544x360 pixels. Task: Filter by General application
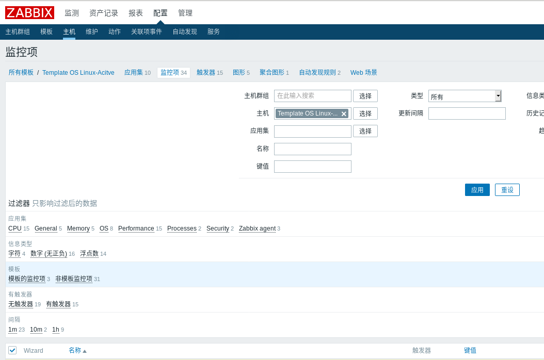46,228
